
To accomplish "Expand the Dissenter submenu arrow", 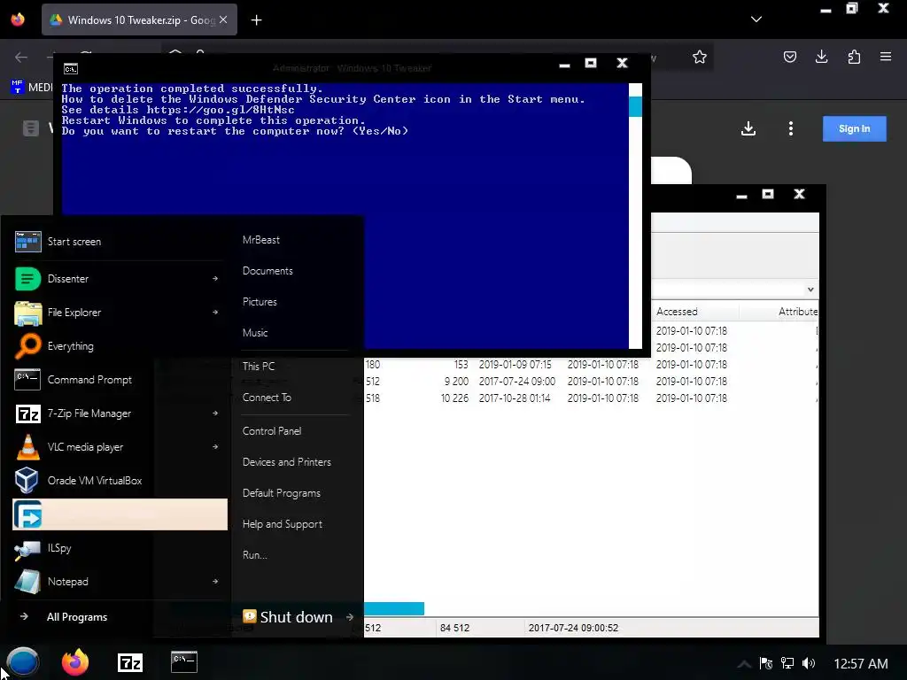I will point(215,279).
